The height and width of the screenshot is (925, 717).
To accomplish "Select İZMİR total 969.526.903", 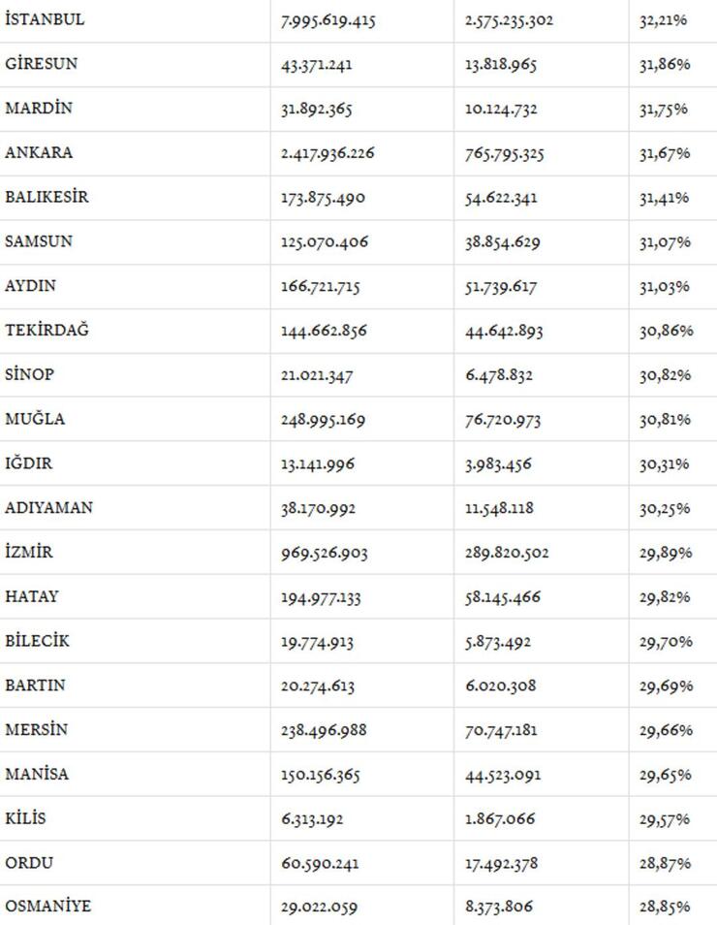I will tap(324, 554).
